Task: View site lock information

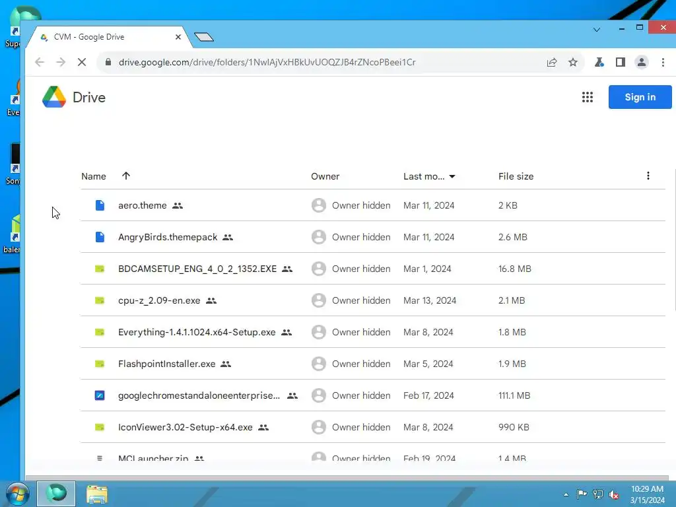Action: click(108, 62)
